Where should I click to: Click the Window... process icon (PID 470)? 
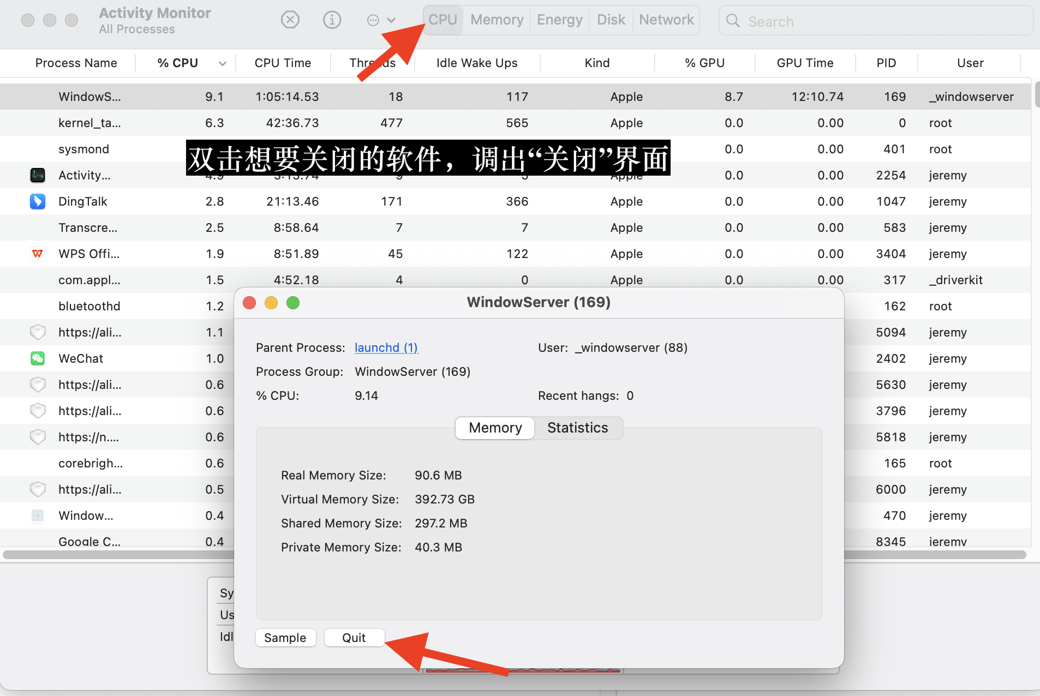tap(38, 515)
